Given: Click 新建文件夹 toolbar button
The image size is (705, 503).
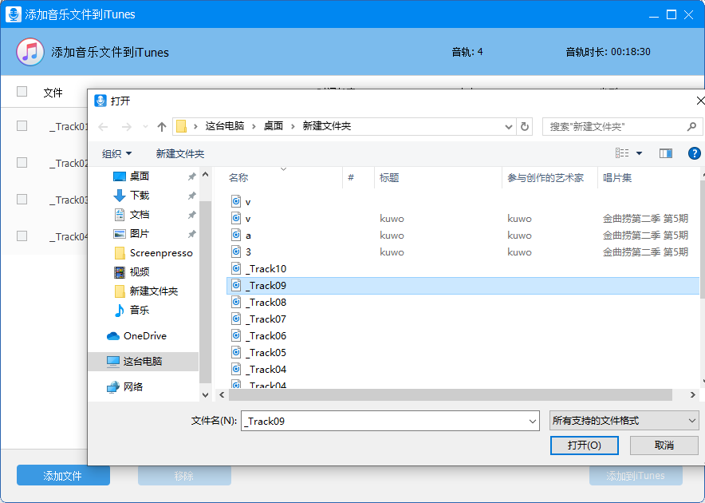Looking at the screenshot, I should pyautogui.click(x=180, y=153).
